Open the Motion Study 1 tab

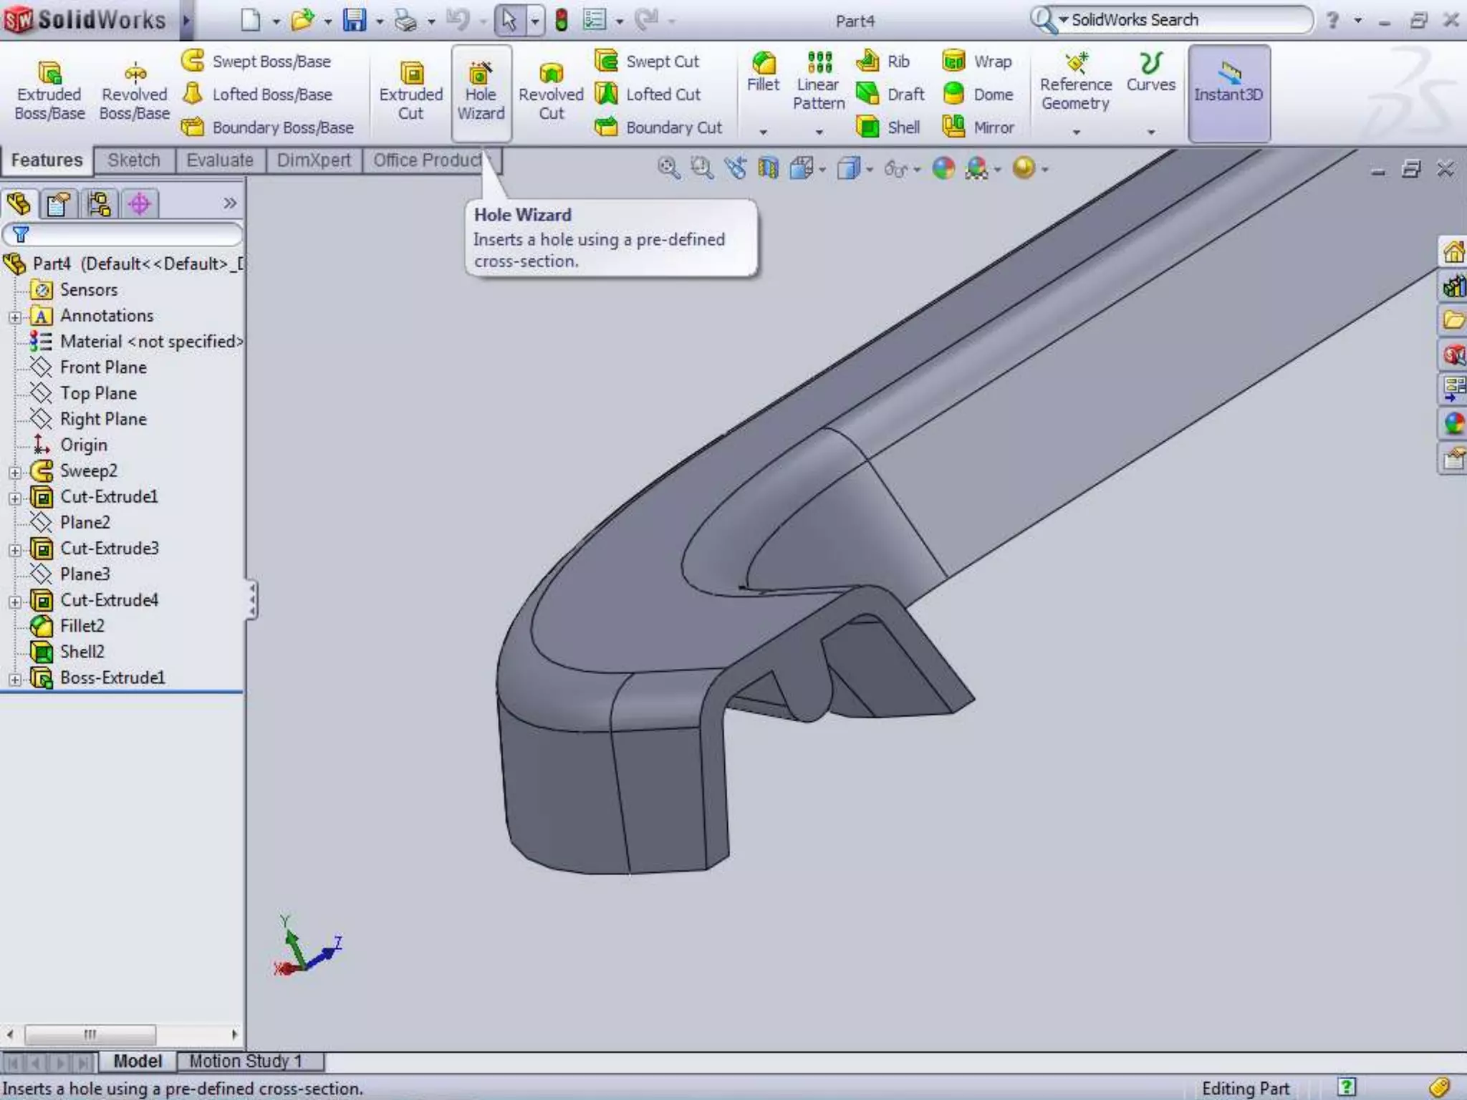click(246, 1061)
